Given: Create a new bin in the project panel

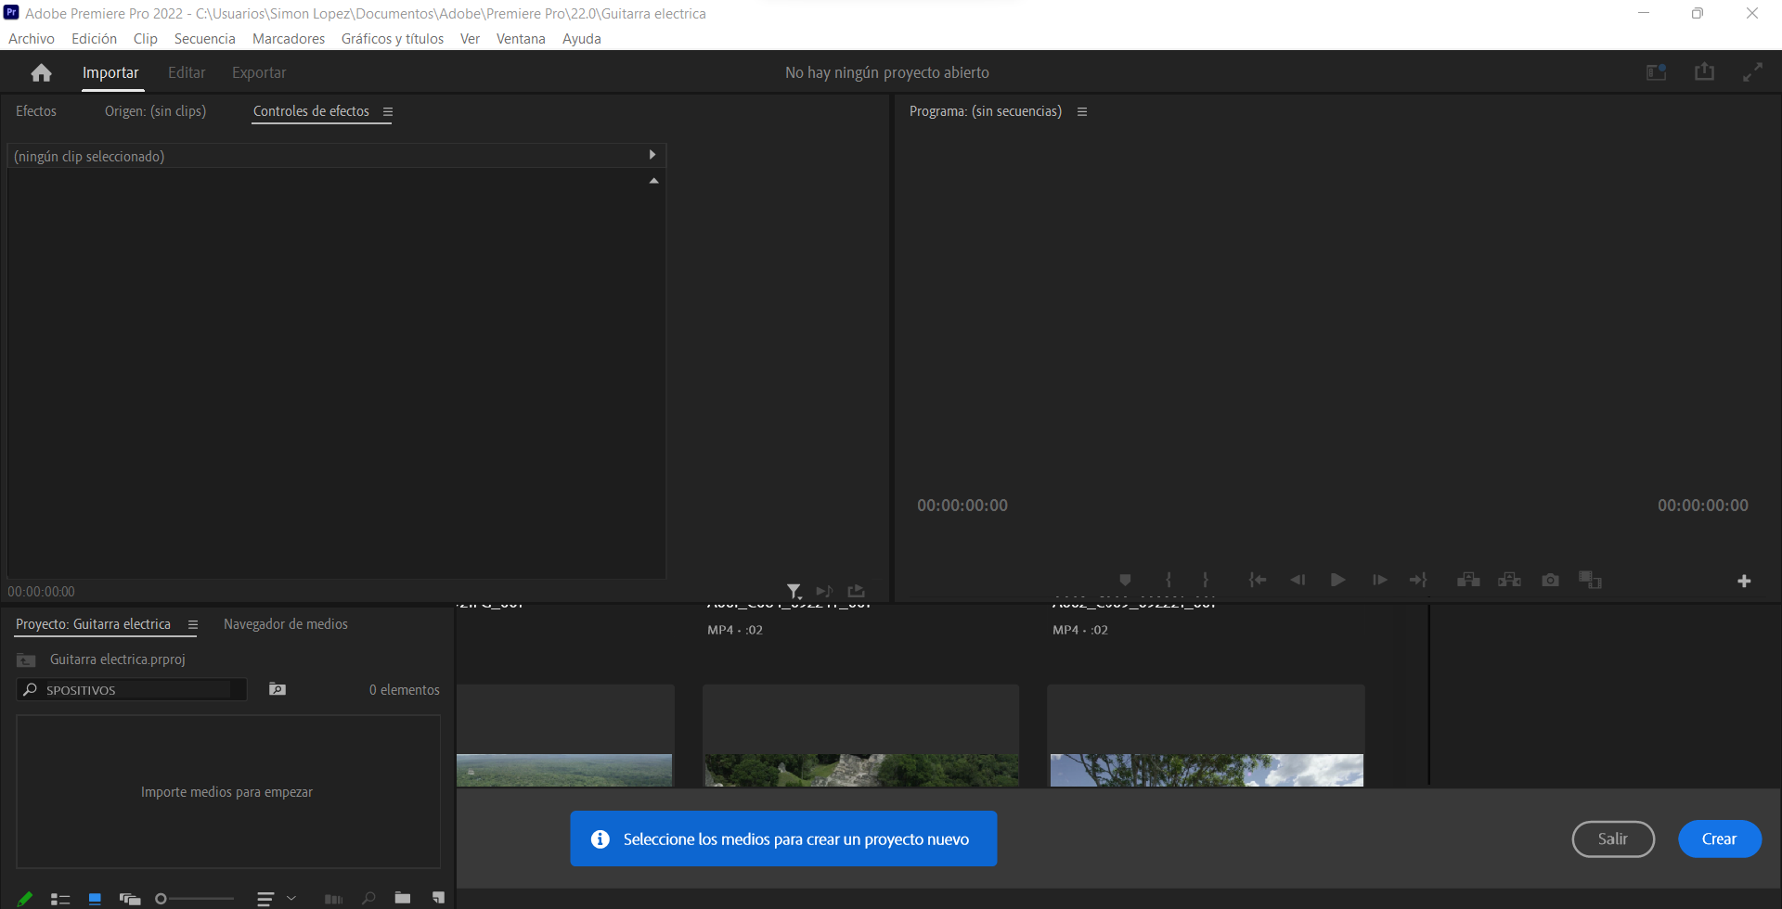Looking at the screenshot, I should pos(403,898).
